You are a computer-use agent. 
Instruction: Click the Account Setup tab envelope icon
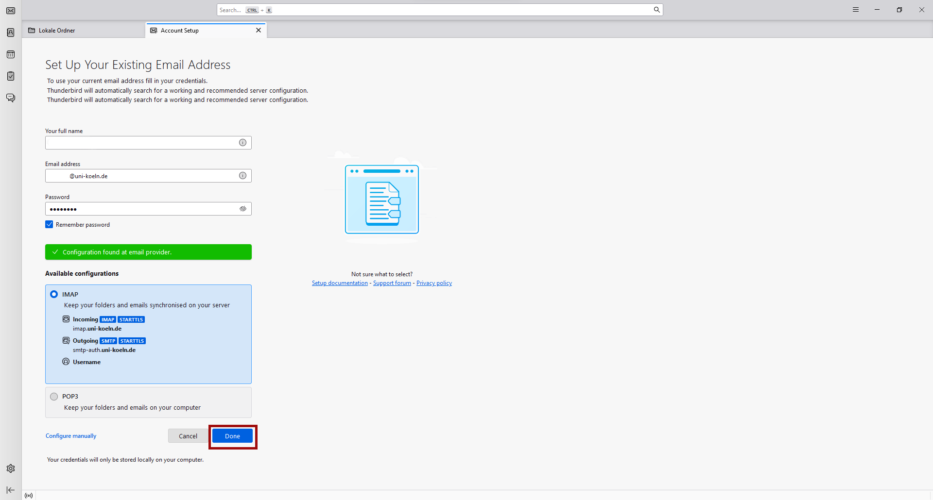(x=154, y=30)
